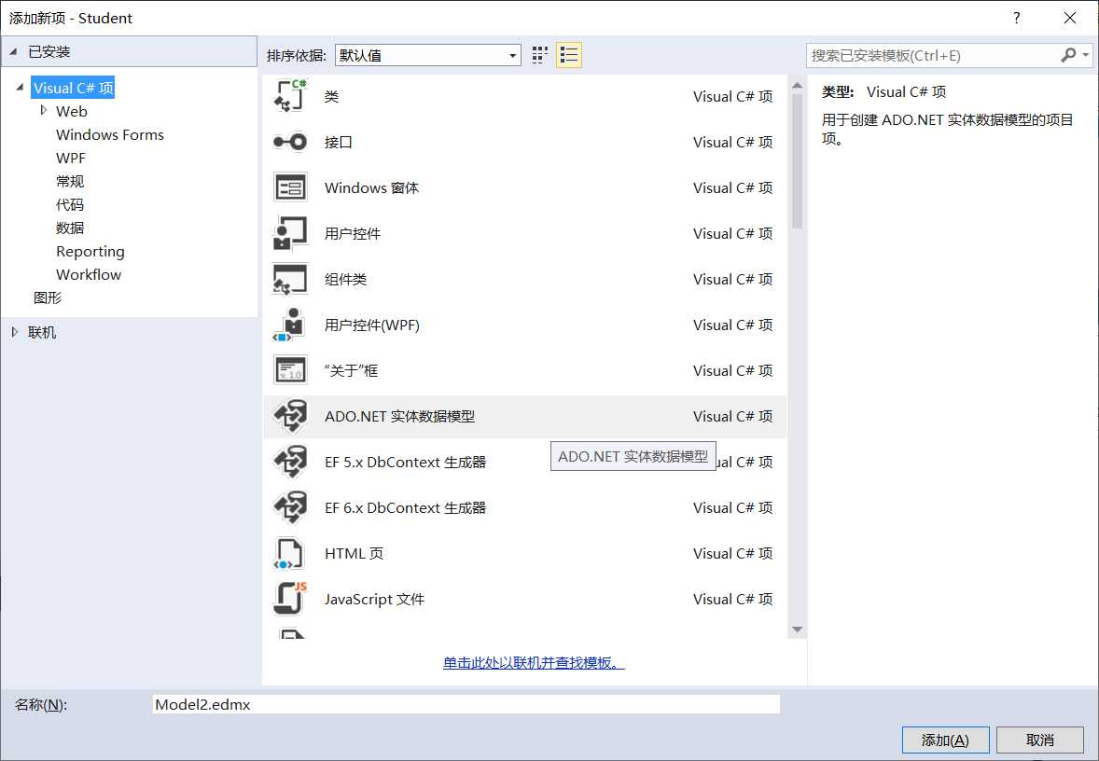This screenshot has height=761, width=1099.
Task: Close the 添加新项 dialog
Action: 1069,19
